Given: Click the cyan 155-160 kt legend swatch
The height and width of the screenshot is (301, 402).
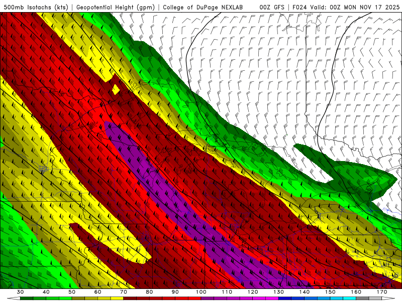Looking at the screenshot, I should coord(349,298).
